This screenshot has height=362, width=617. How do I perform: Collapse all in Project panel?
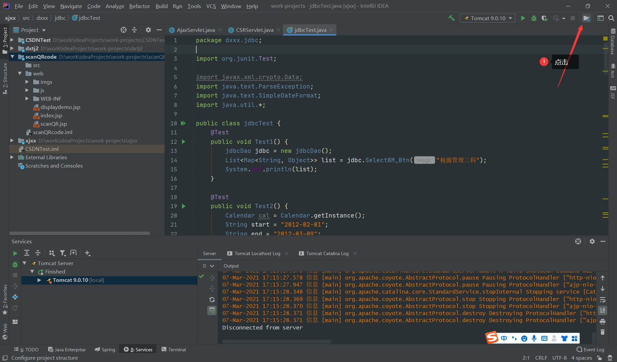click(134, 30)
